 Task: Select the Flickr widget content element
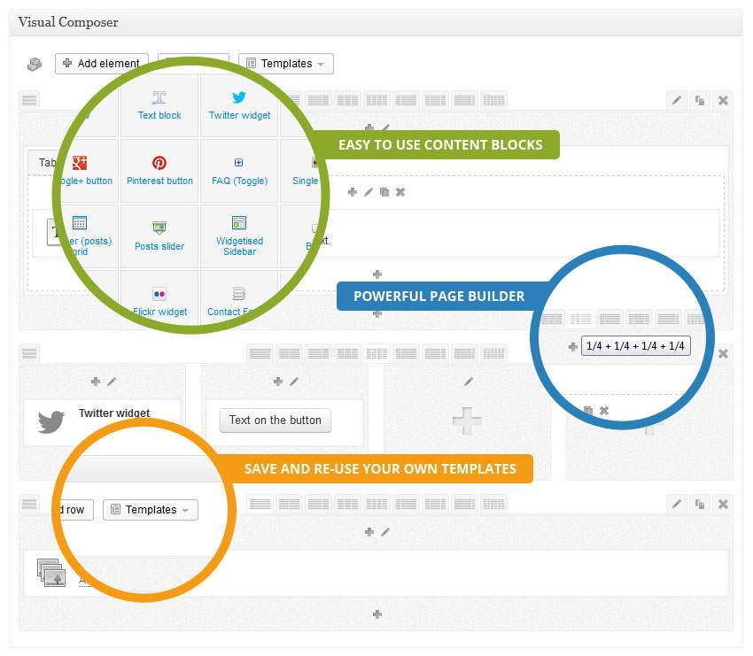tap(159, 301)
